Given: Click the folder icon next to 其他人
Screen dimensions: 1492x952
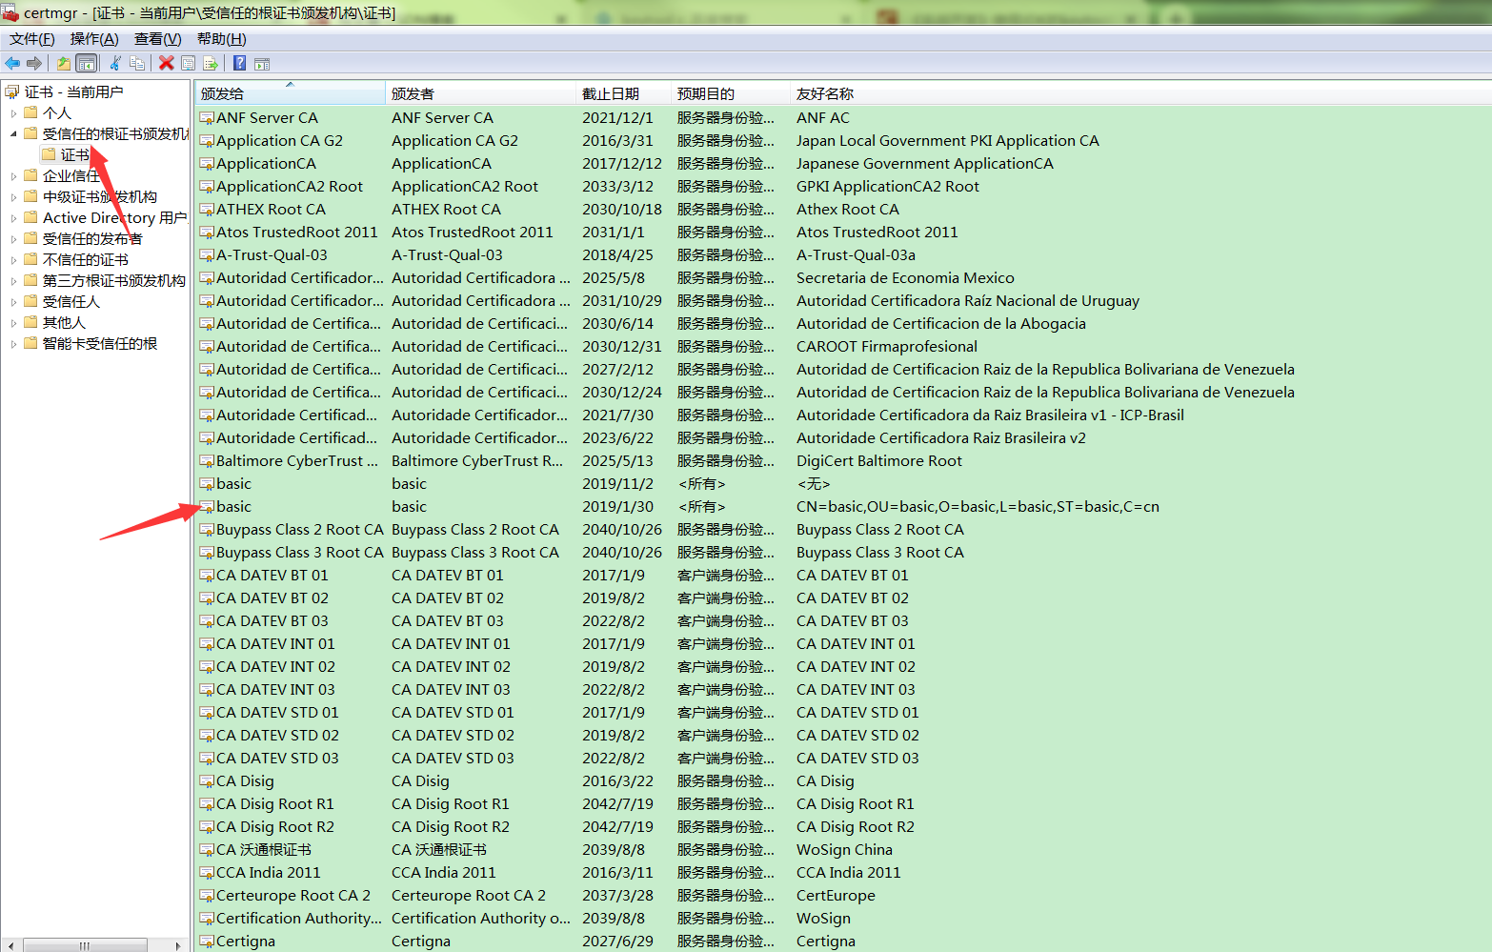Looking at the screenshot, I should point(30,322).
